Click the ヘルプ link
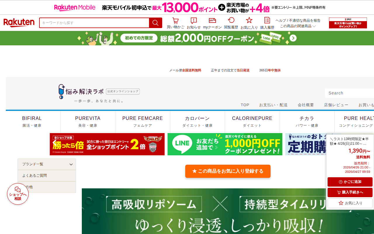The width and height of the screenshot is (374, 234). [281, 20]
